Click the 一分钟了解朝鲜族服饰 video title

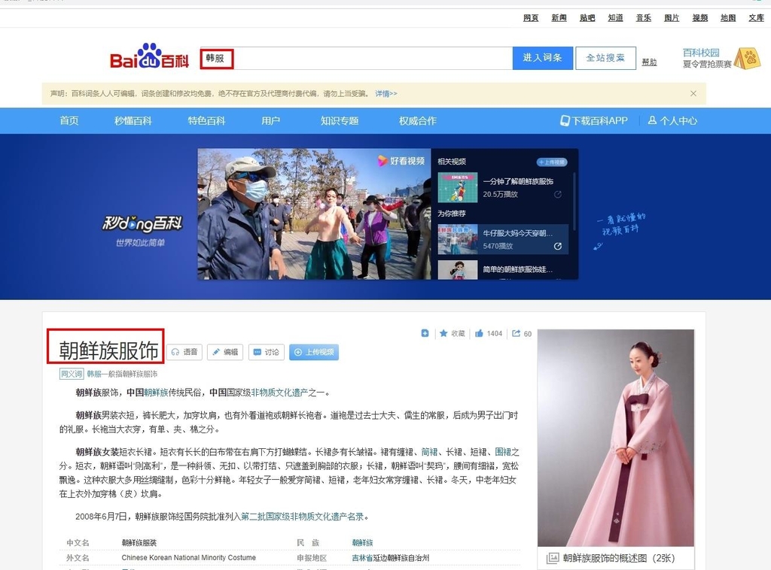pos(518,181)
